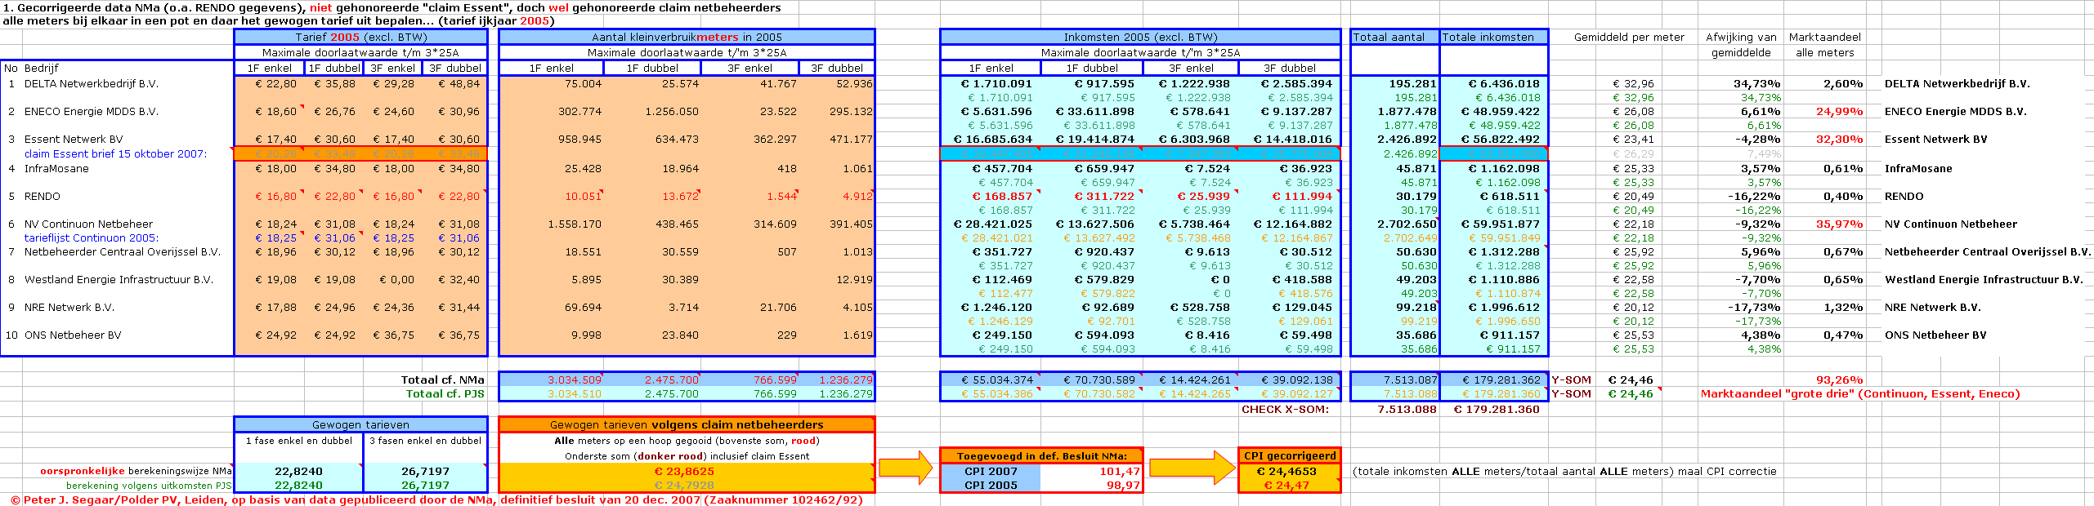Select 'Gewogen tarieven volgens claim netbeheerders' header
The width and height of the screenshot is (2094, 506).
pos(687,424)
